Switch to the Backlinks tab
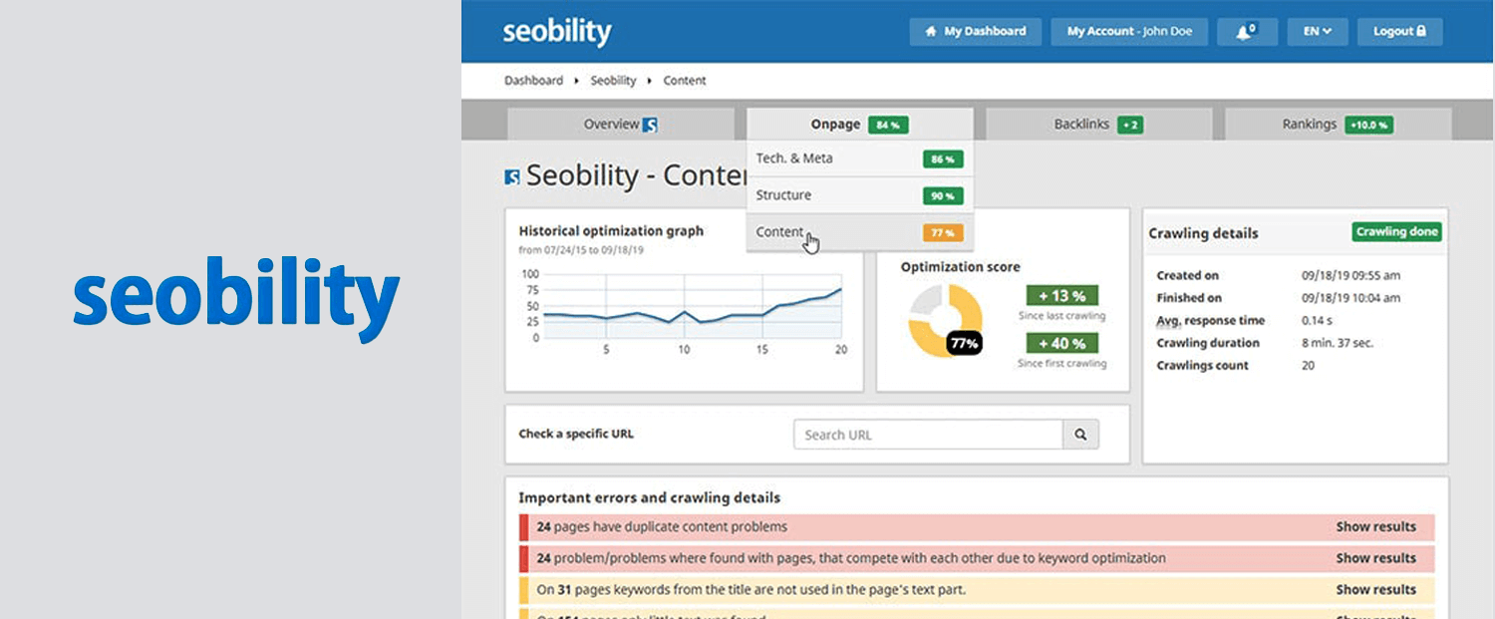The height and width of the screenshot is (619, 1495). [1098, 125]
